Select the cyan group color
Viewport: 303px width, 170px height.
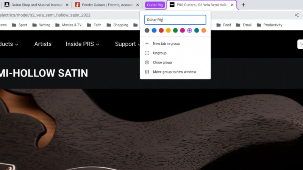tap(197, 30)
